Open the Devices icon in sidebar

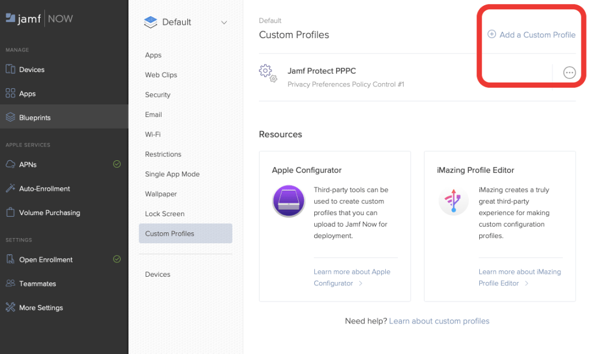[x=10, y=69]
